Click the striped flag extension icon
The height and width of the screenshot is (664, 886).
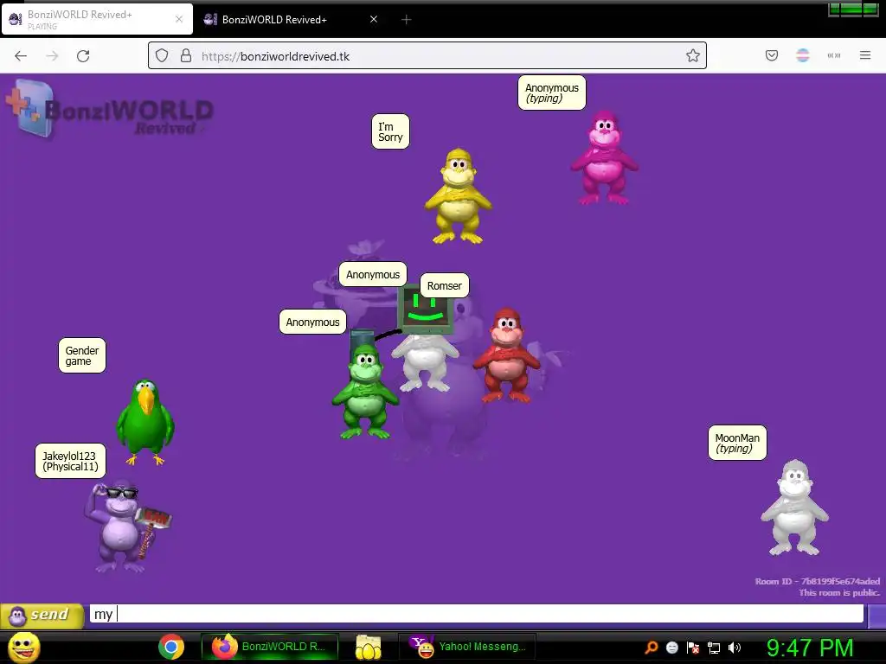click(803, 55)
